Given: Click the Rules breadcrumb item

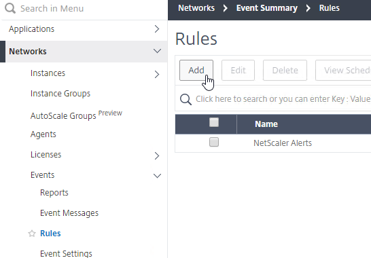Looking at the screenshot, I should coord(329,8).
